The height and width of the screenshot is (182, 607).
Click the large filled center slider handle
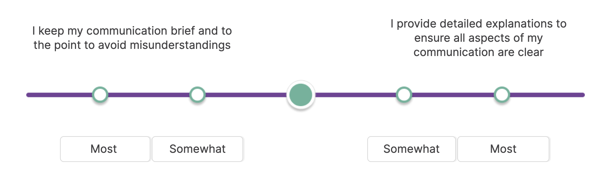point(301,95)
